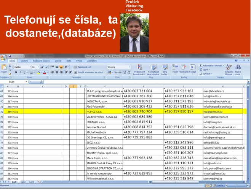Viewport: 251px width, 189px height.
Task: Click the fx insert function button
Action: (41, 82)
